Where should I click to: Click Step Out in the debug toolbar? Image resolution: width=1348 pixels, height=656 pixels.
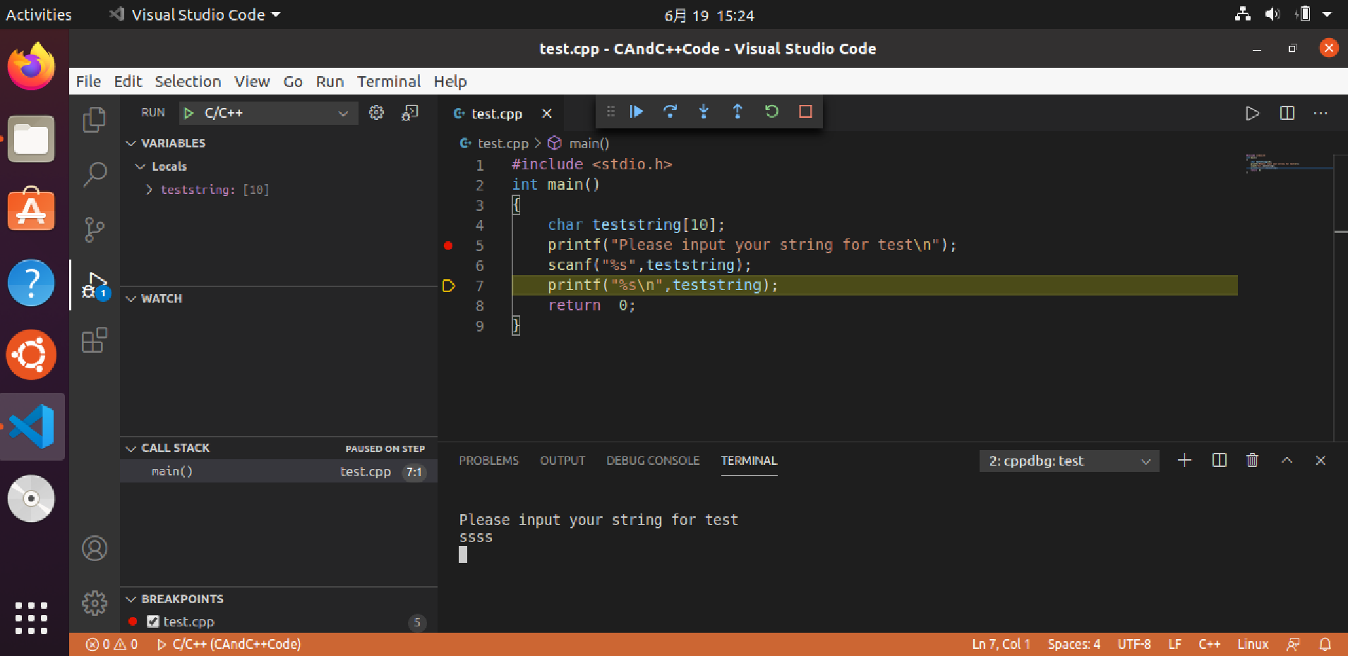tap(738, 111)
